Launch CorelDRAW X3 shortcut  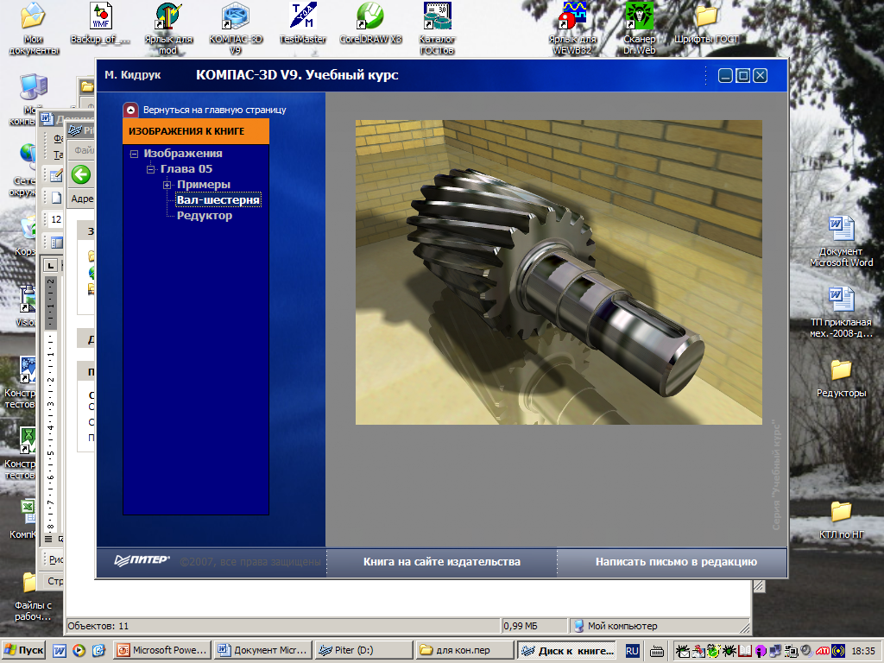370,22
